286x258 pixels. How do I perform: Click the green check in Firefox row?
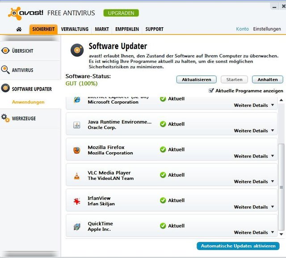[163, 150]
